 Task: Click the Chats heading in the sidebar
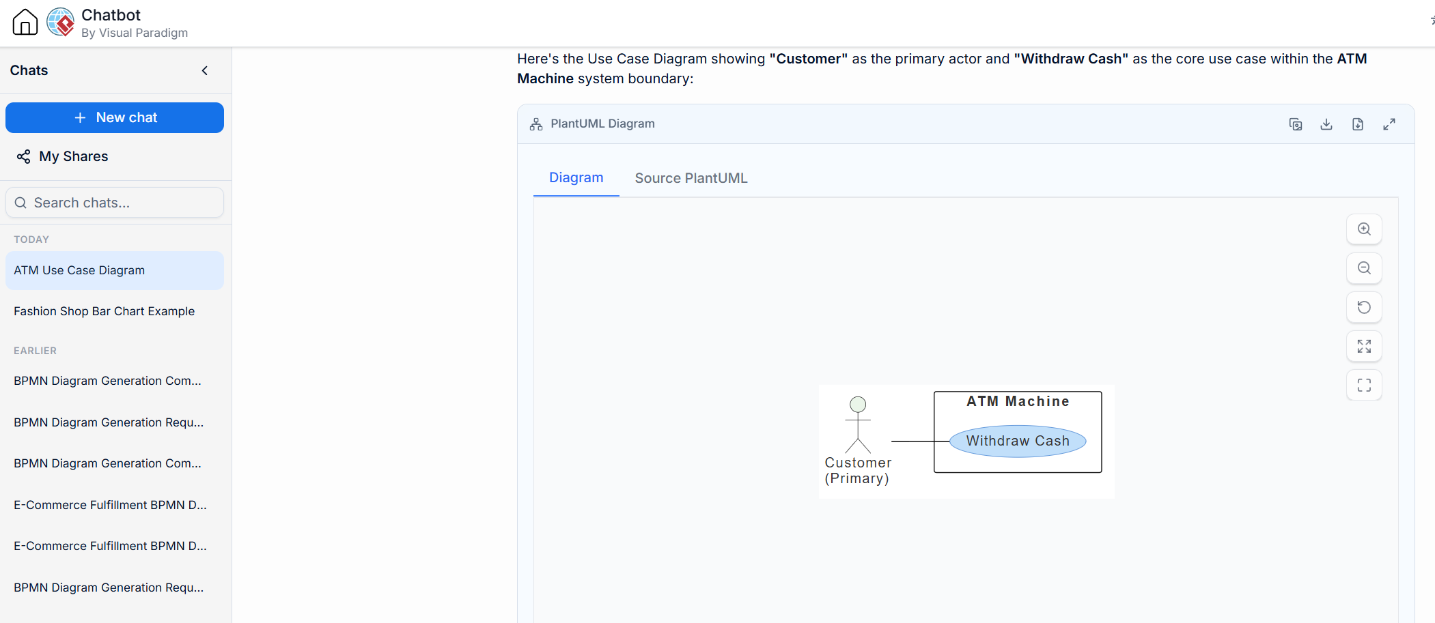(x=29, y=70)
